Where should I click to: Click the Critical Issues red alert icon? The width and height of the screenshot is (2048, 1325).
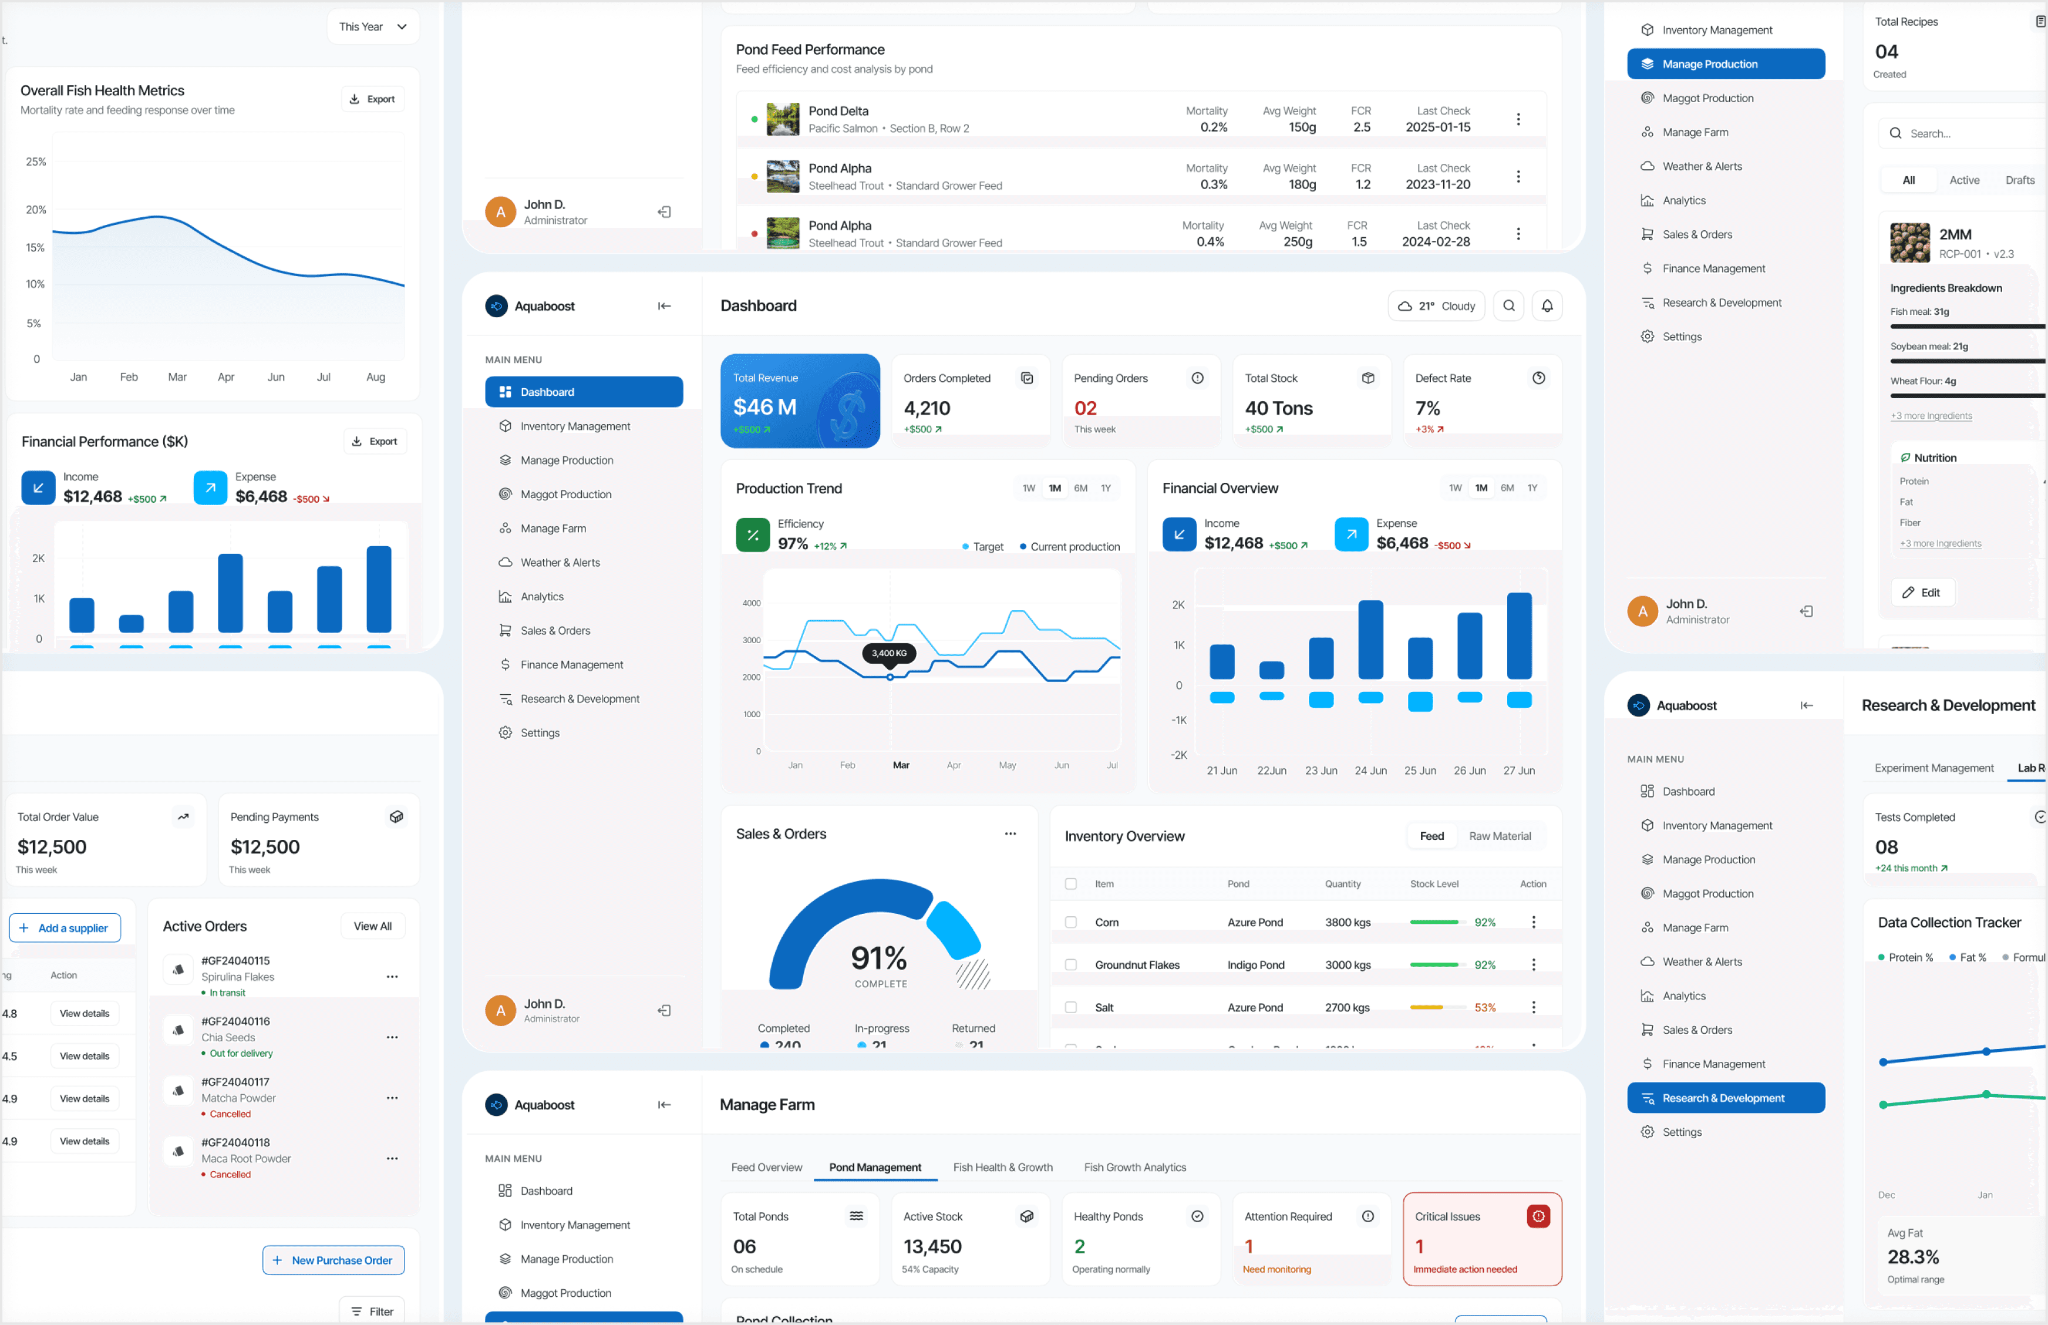click(x=1538, y=1216)
